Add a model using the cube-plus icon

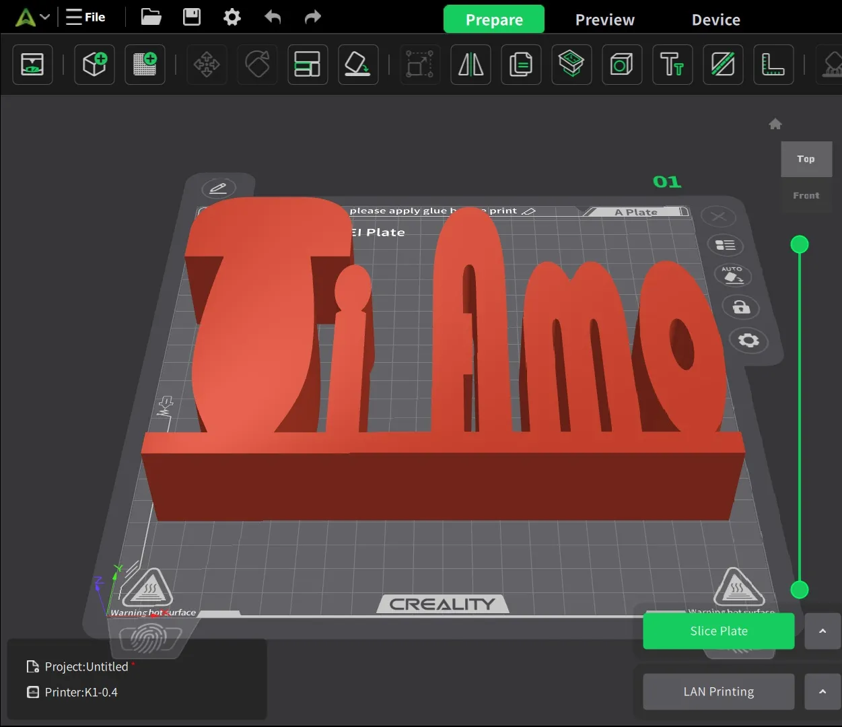[x=94, y=65]
